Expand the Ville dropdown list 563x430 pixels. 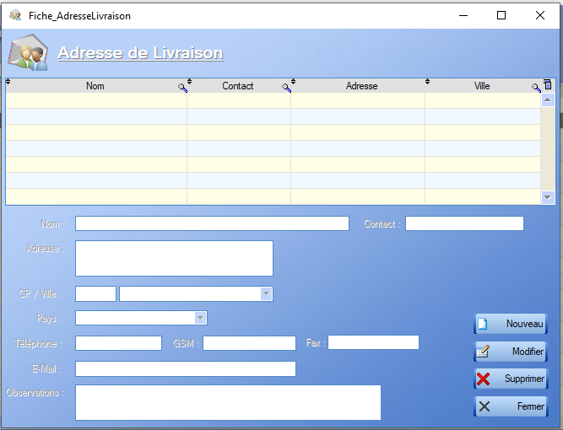click(266, 293)
